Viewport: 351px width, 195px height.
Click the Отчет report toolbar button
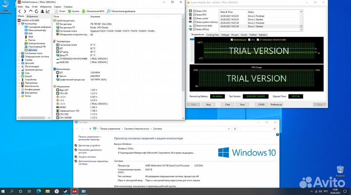click(x=60, y=11)
